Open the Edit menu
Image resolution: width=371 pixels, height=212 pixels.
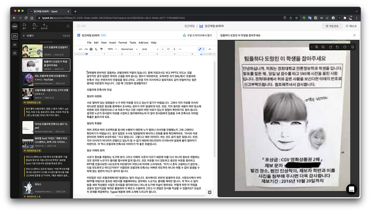click(96, 43)
